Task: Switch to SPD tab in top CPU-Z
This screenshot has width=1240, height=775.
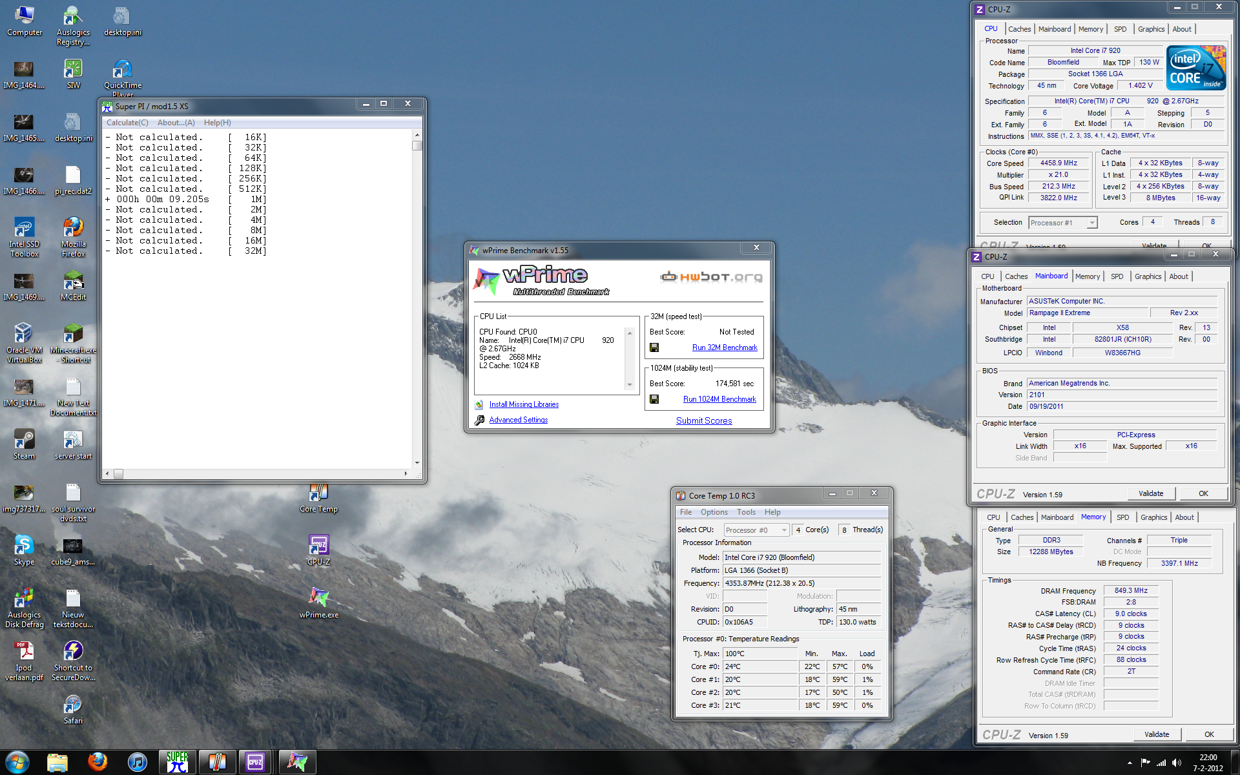Action: tap(1120, 29)
